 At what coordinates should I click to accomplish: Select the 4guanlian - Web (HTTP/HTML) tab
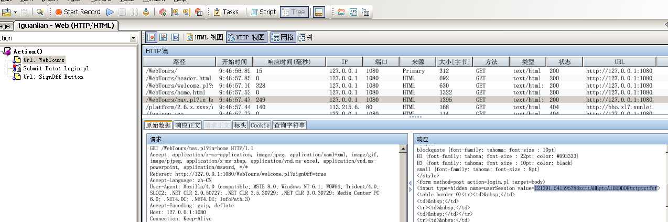click(66, 25)
